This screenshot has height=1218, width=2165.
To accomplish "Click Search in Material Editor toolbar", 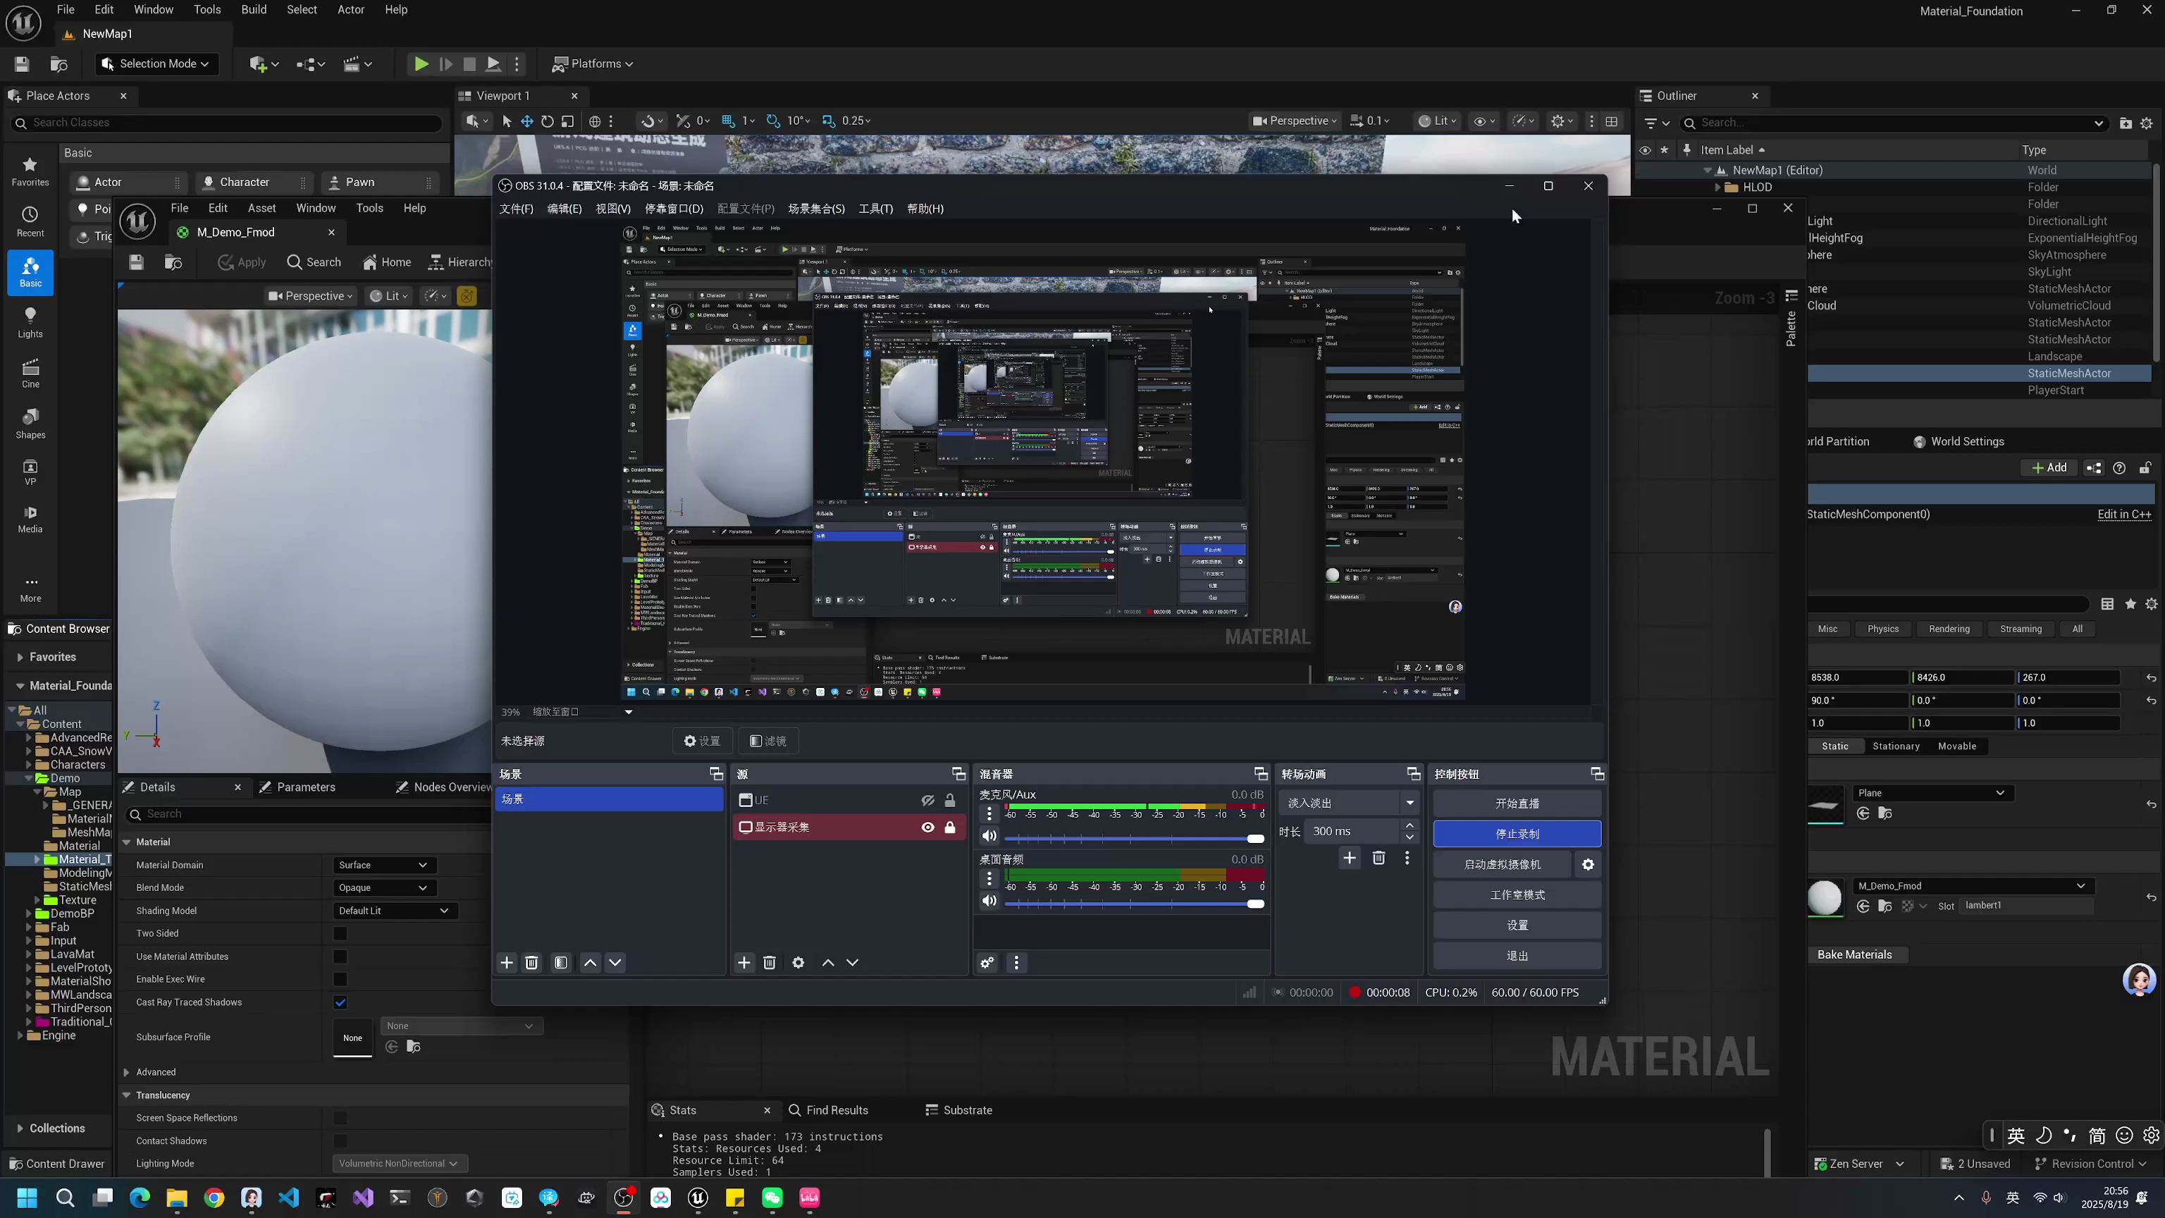I will [x=314, y=262].
